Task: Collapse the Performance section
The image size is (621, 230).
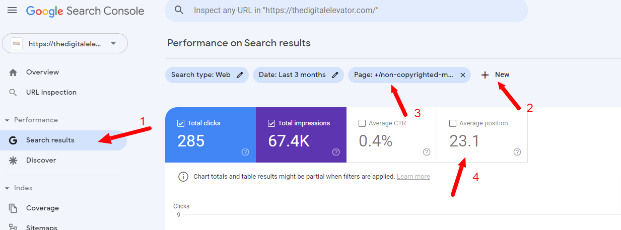Action: tap(7, 120)
